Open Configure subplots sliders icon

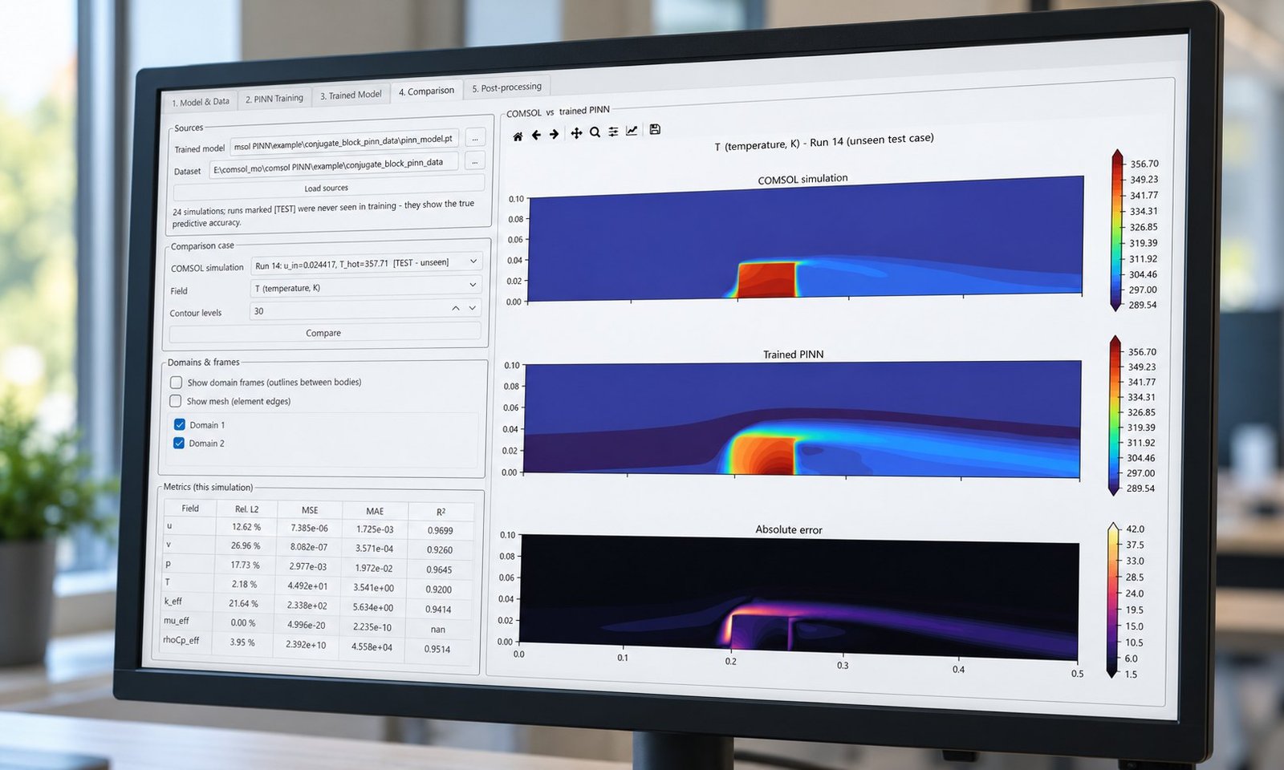(613, 132)
